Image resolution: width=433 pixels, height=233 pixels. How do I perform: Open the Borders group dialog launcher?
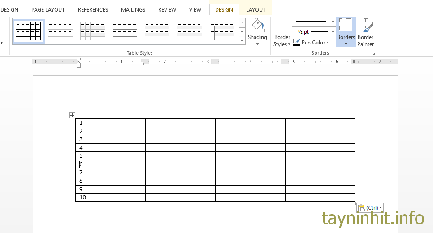point(373,53)
